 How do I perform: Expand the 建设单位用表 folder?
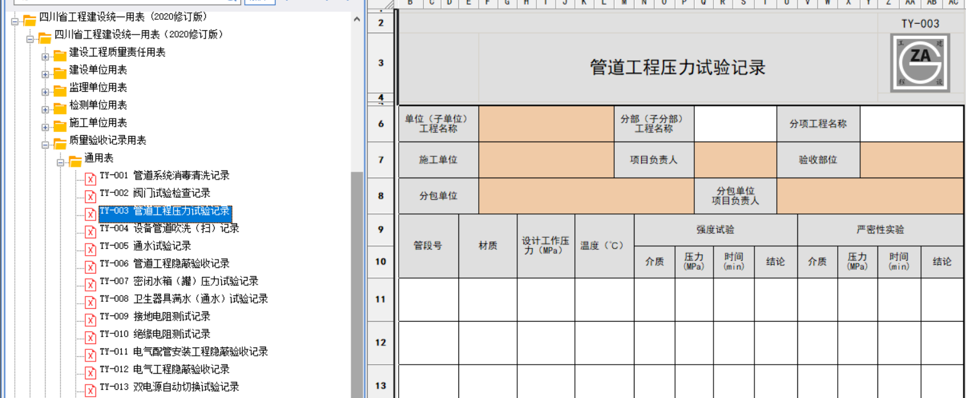pyautogui.click(x=45, y=74)
